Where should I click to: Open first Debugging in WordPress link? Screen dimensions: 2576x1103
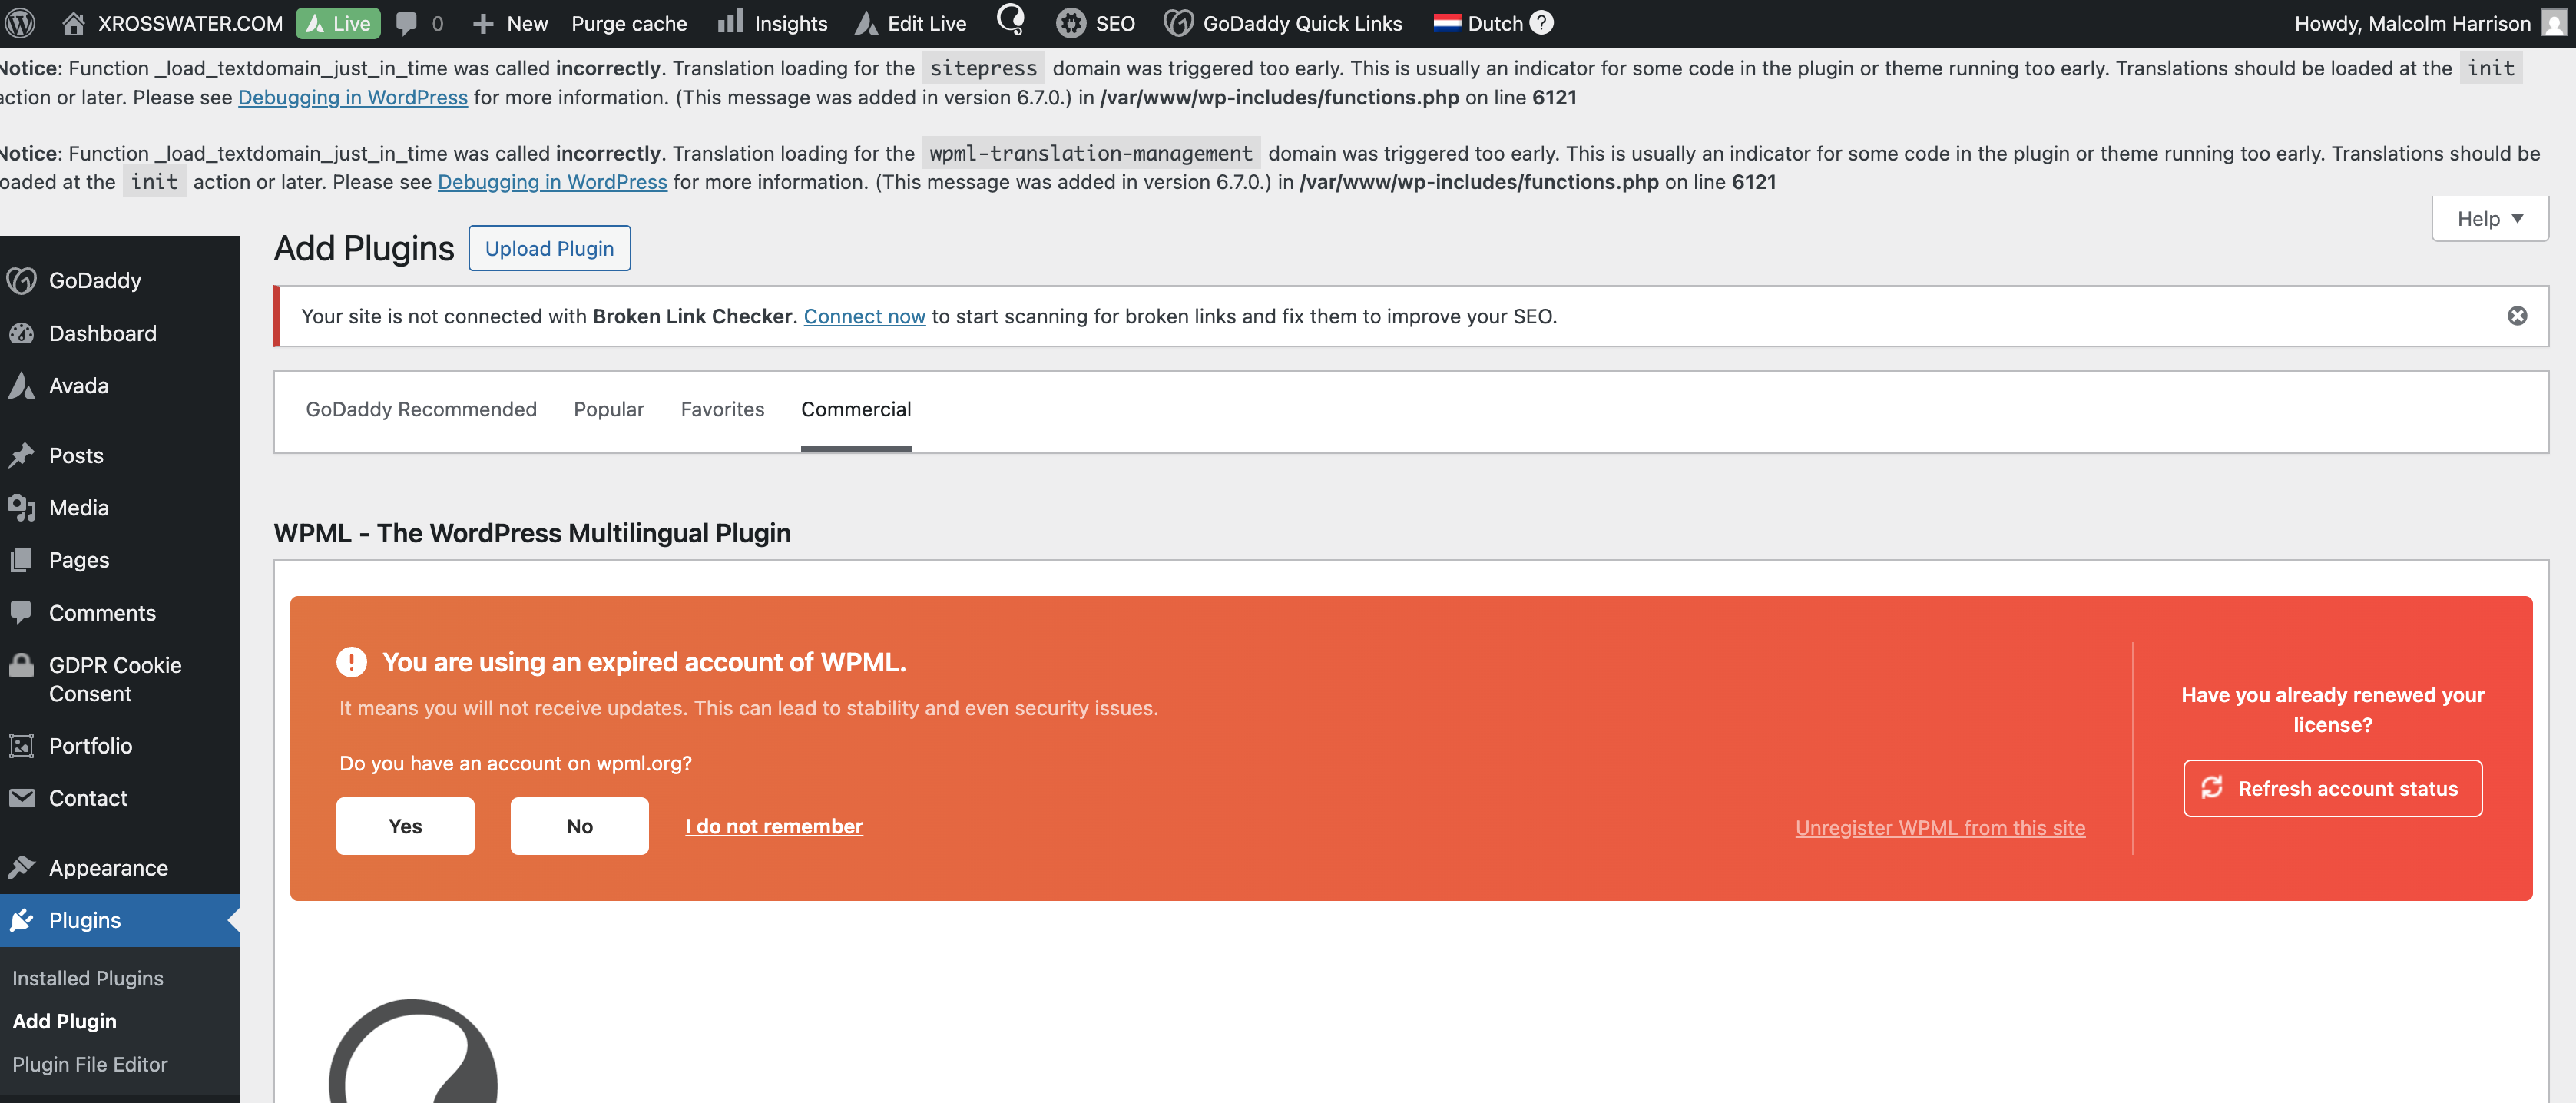352,97
